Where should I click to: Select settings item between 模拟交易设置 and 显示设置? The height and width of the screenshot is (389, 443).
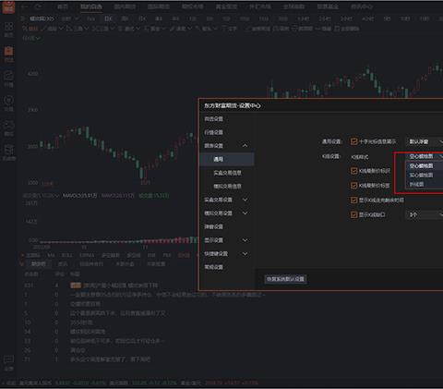pyautogui.click(x=213, y=226)
